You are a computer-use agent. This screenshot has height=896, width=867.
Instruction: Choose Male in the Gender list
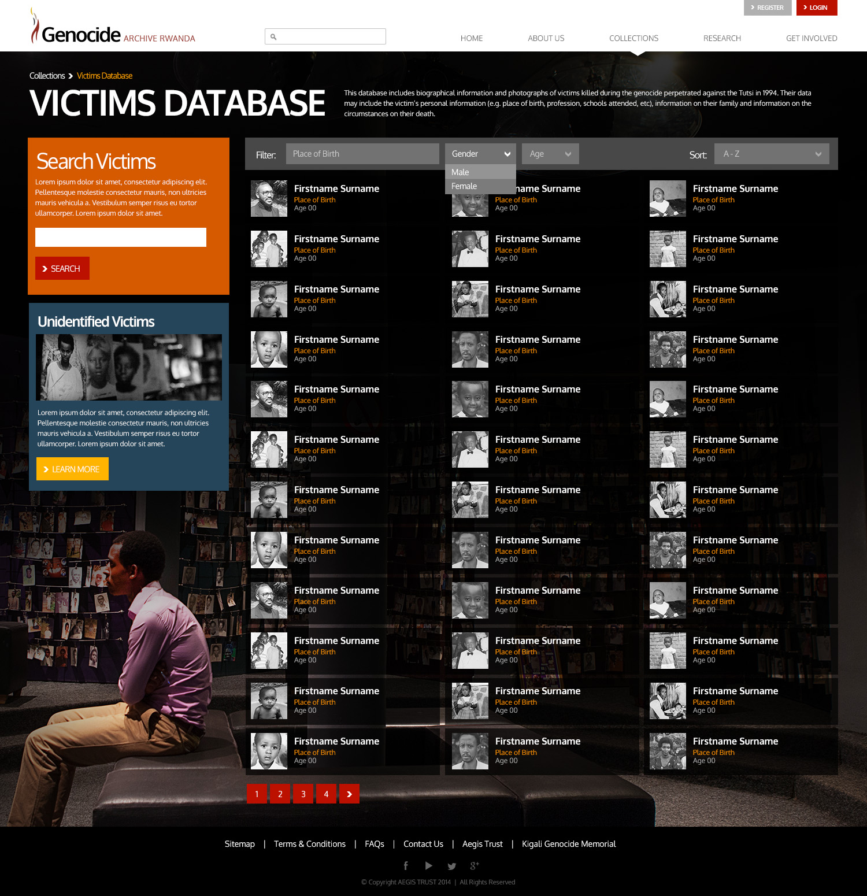460,172
